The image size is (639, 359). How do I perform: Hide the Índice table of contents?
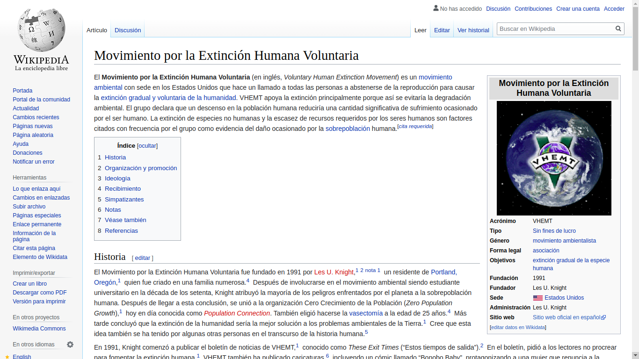pos(147,146)
